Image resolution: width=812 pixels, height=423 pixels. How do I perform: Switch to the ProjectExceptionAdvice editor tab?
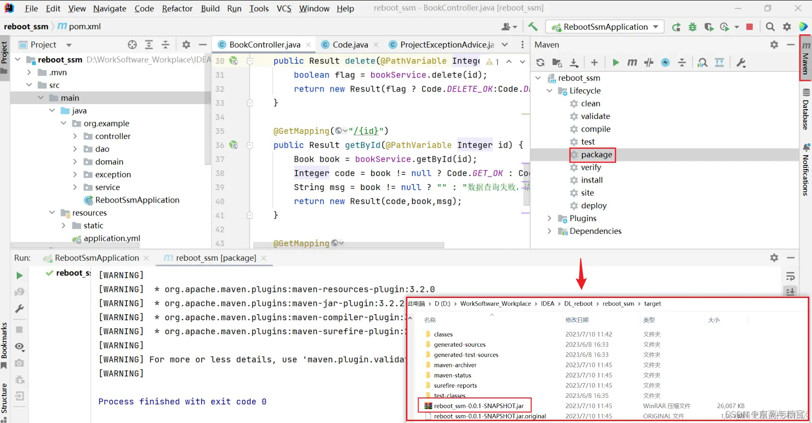tap(443, 45)
